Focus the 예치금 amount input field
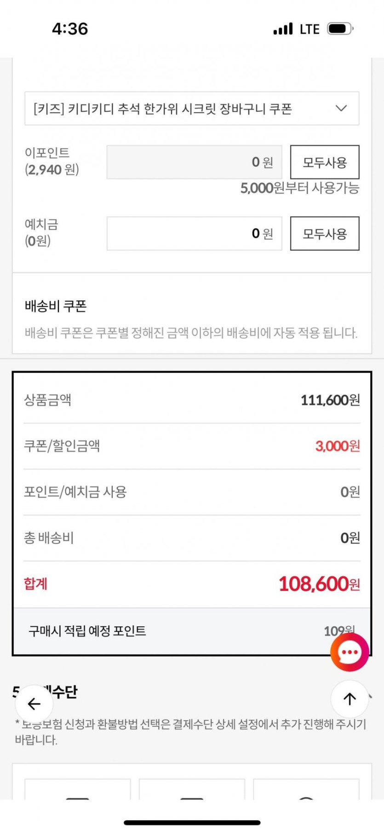The height and width of the screenshot is (833, 384). 194,234
